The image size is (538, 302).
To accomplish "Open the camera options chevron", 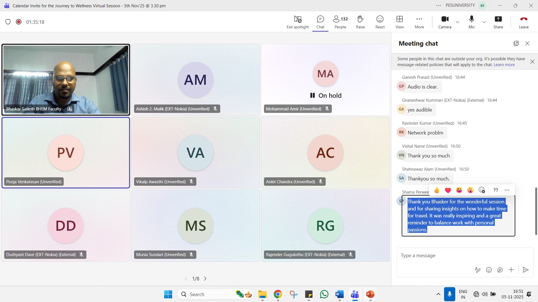I will point(457,22).
